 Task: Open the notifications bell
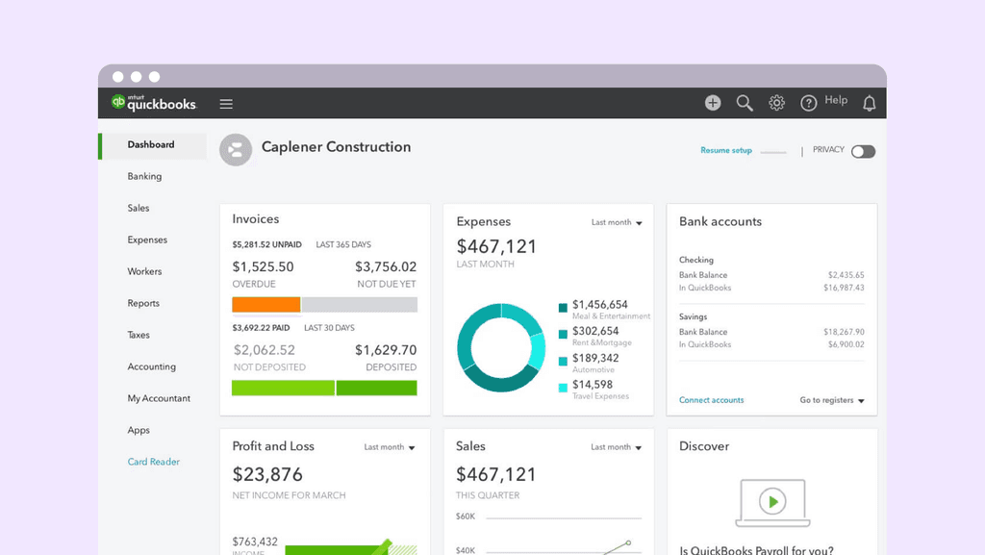coord(869,102)
